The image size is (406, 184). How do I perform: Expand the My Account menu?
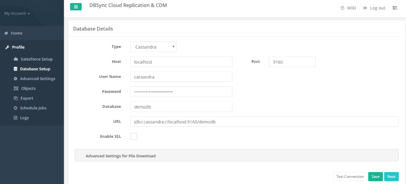tap(17, 13)
